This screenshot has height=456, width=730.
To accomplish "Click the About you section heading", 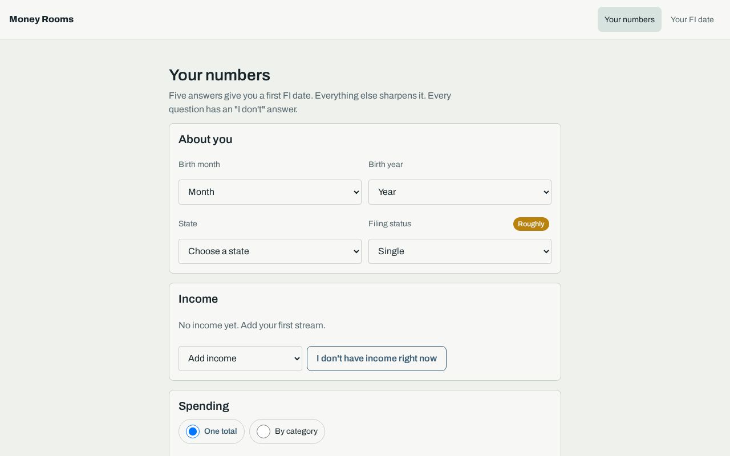I will (x=205, y=140).
